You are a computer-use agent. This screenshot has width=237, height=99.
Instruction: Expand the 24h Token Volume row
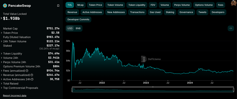pos(1,41)
